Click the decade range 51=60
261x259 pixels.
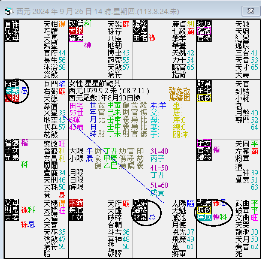[159, 185]
